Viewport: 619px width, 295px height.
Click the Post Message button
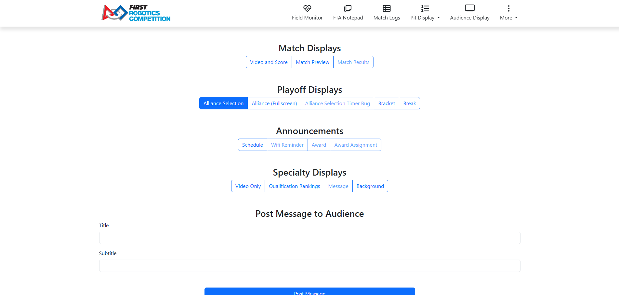pos(309,291)
